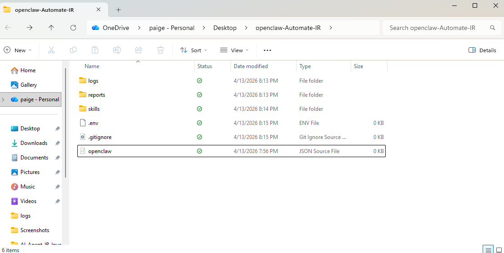The width and height of the screenshot is (504, 253).
Task: Click the Share icon in toolbar
Action: pos(139,50)
